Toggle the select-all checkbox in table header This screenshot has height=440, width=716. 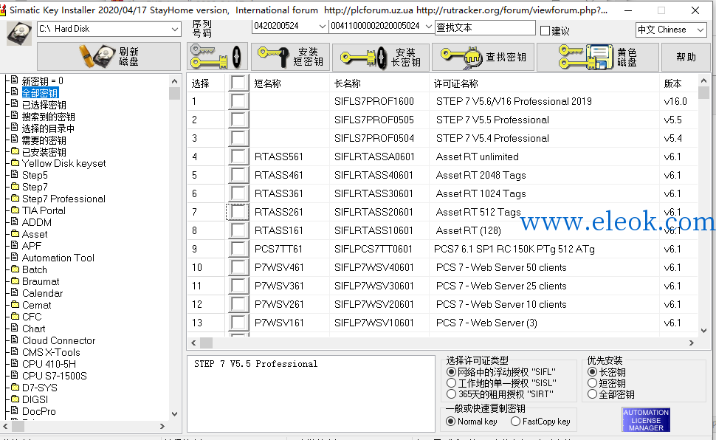238,83
